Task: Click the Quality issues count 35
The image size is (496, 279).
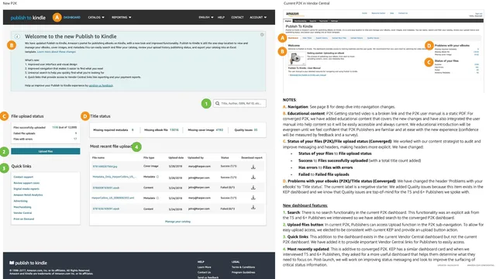Action: point(256,130)
